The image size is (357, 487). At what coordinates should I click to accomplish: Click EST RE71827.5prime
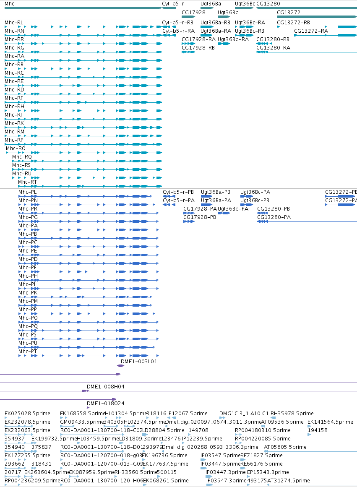(x=262, y=456)
